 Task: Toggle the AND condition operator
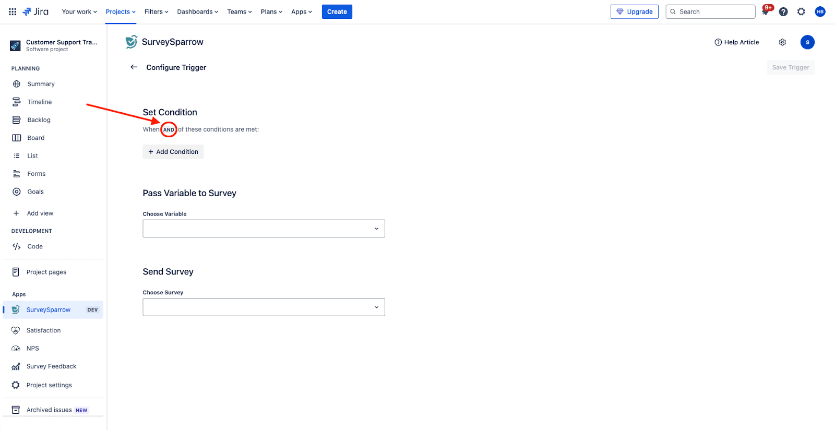point(169,129)
